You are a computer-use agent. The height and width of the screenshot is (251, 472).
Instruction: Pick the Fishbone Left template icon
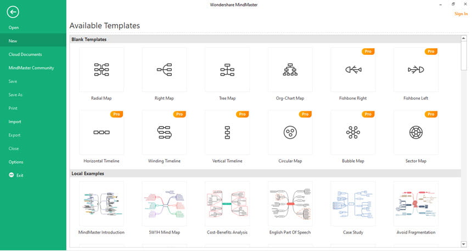tap(416, 70)
